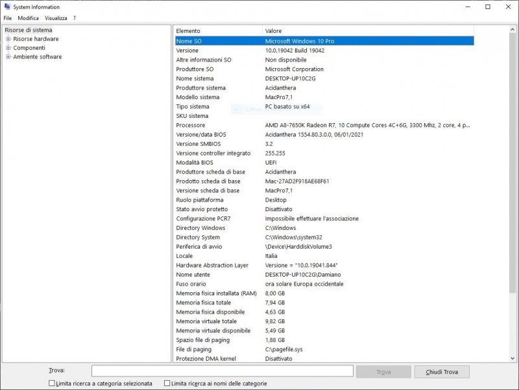
Task: Click the scroll up arrow of list
Action: [x=513, y=30]
